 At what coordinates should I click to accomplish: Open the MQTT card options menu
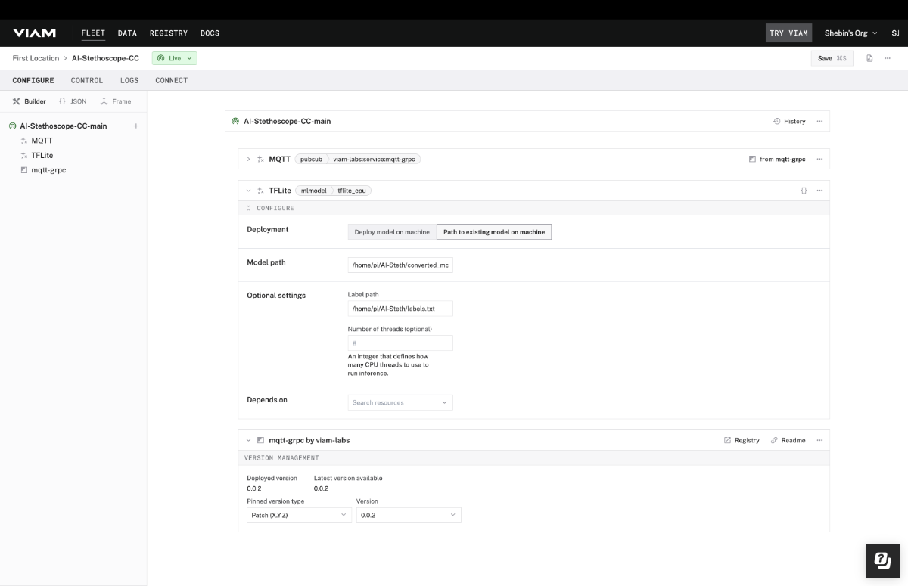[x=819, y=160]
